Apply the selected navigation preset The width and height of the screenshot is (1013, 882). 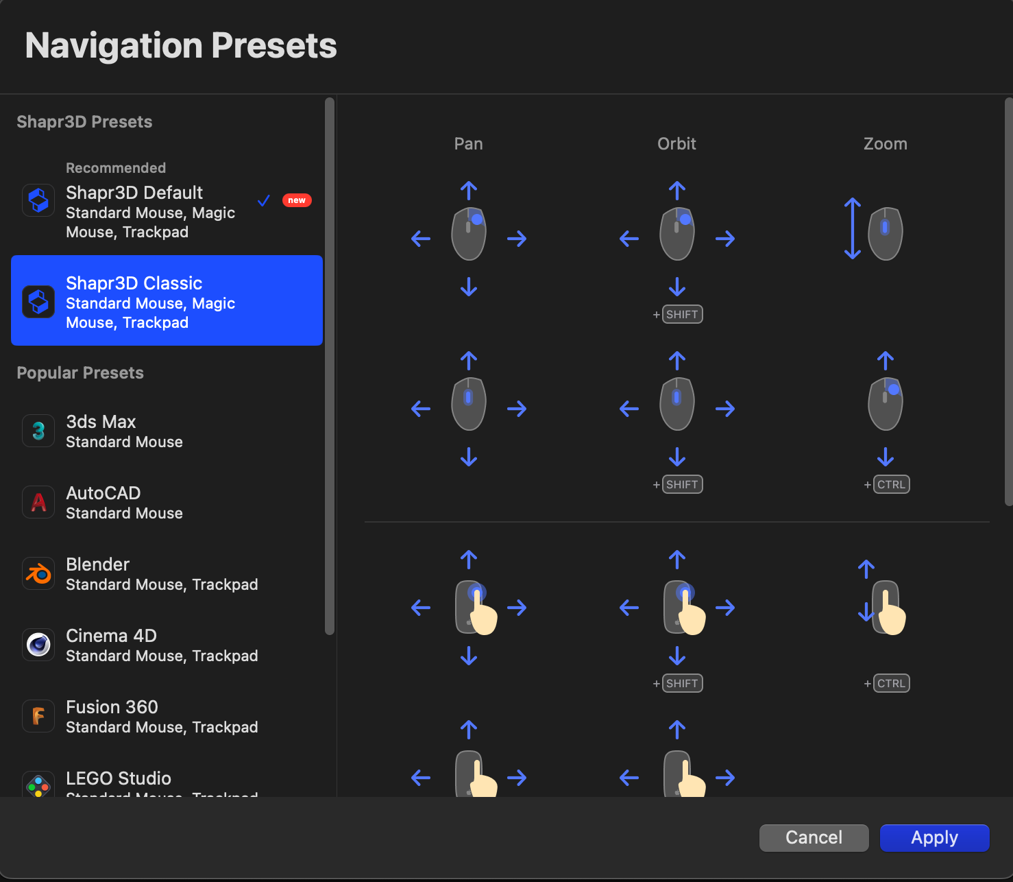point(934,837)
